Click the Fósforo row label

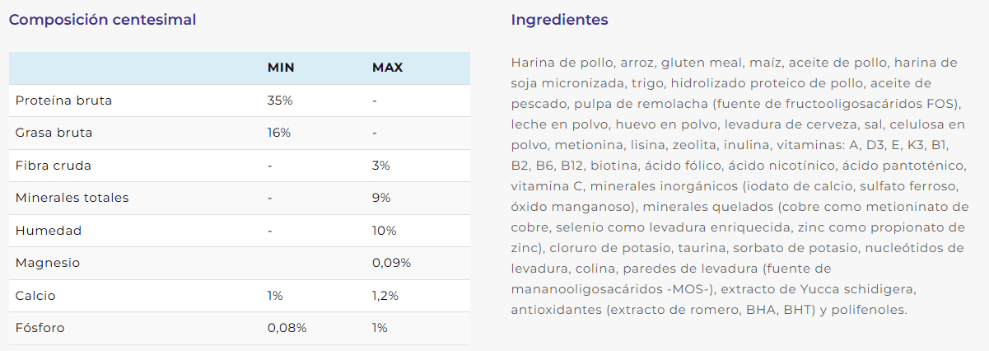pyautogui.click(x=40, y=328)
